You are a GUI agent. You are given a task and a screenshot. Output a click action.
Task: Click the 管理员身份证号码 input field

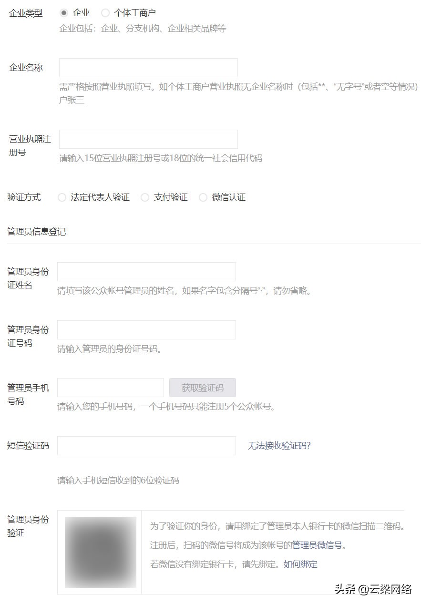146,329
